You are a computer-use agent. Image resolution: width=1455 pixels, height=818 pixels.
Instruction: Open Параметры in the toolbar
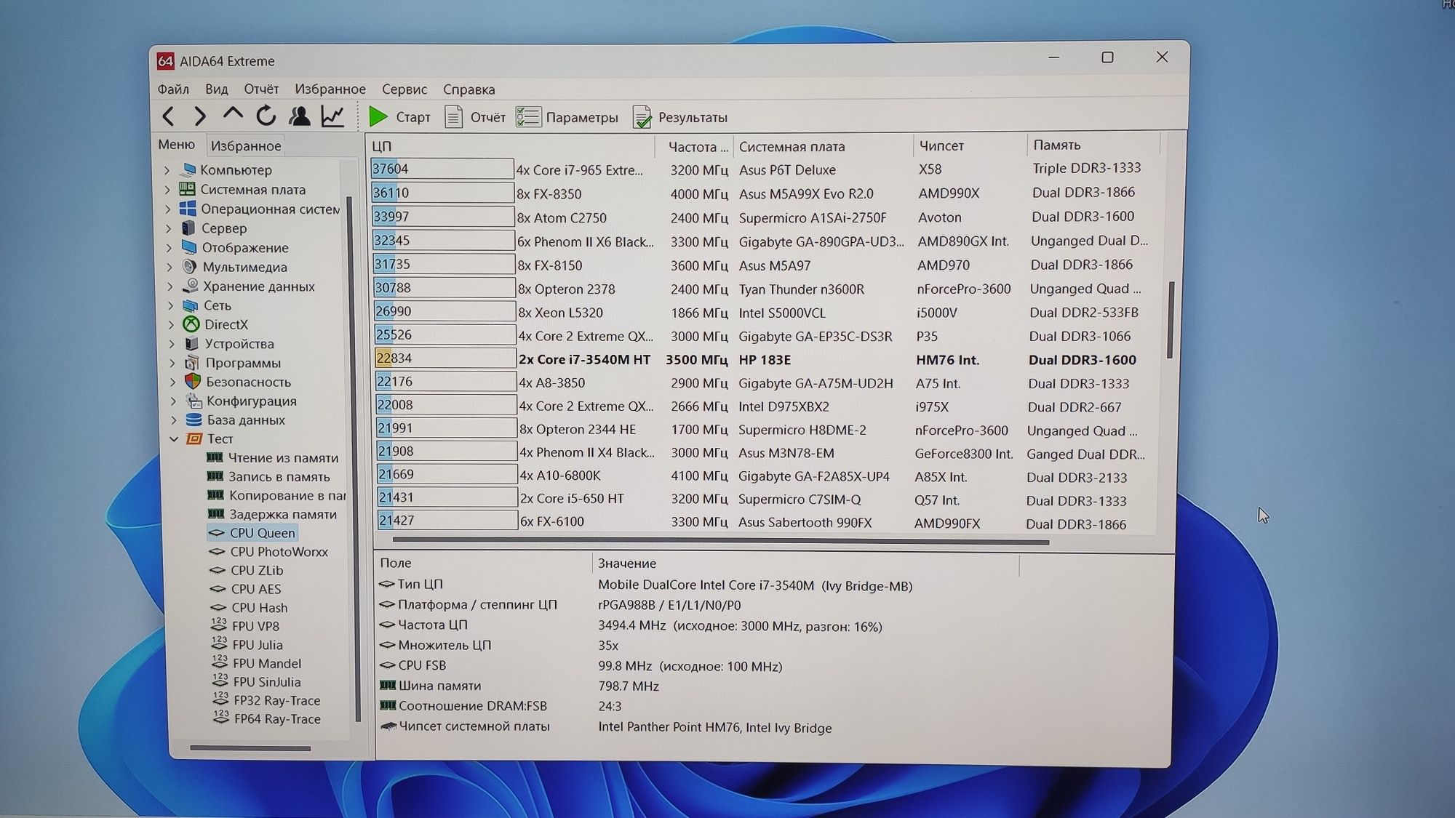click(567, 117)
